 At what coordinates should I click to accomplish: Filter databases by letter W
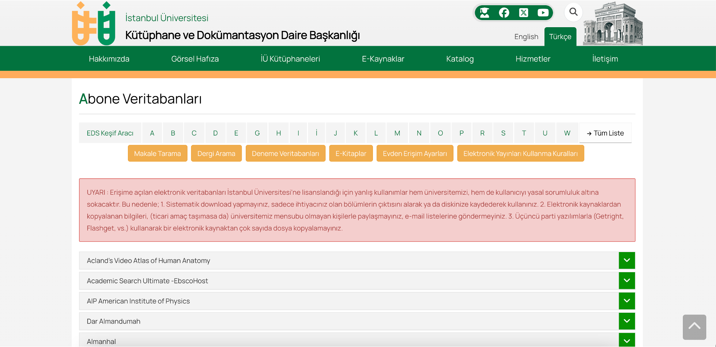tap(567, 133)
